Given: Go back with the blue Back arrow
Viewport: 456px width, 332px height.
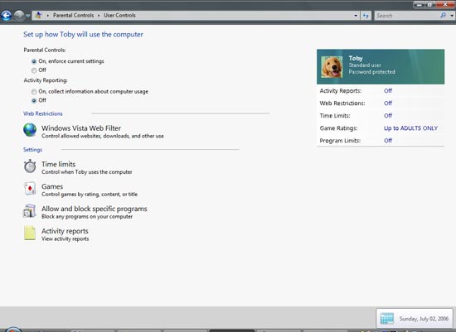Looking at the screenshot, I should (6, 16).
